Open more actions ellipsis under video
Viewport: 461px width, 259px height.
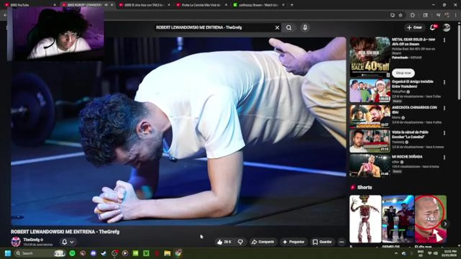pyautogui.click(x=341, y=242)
